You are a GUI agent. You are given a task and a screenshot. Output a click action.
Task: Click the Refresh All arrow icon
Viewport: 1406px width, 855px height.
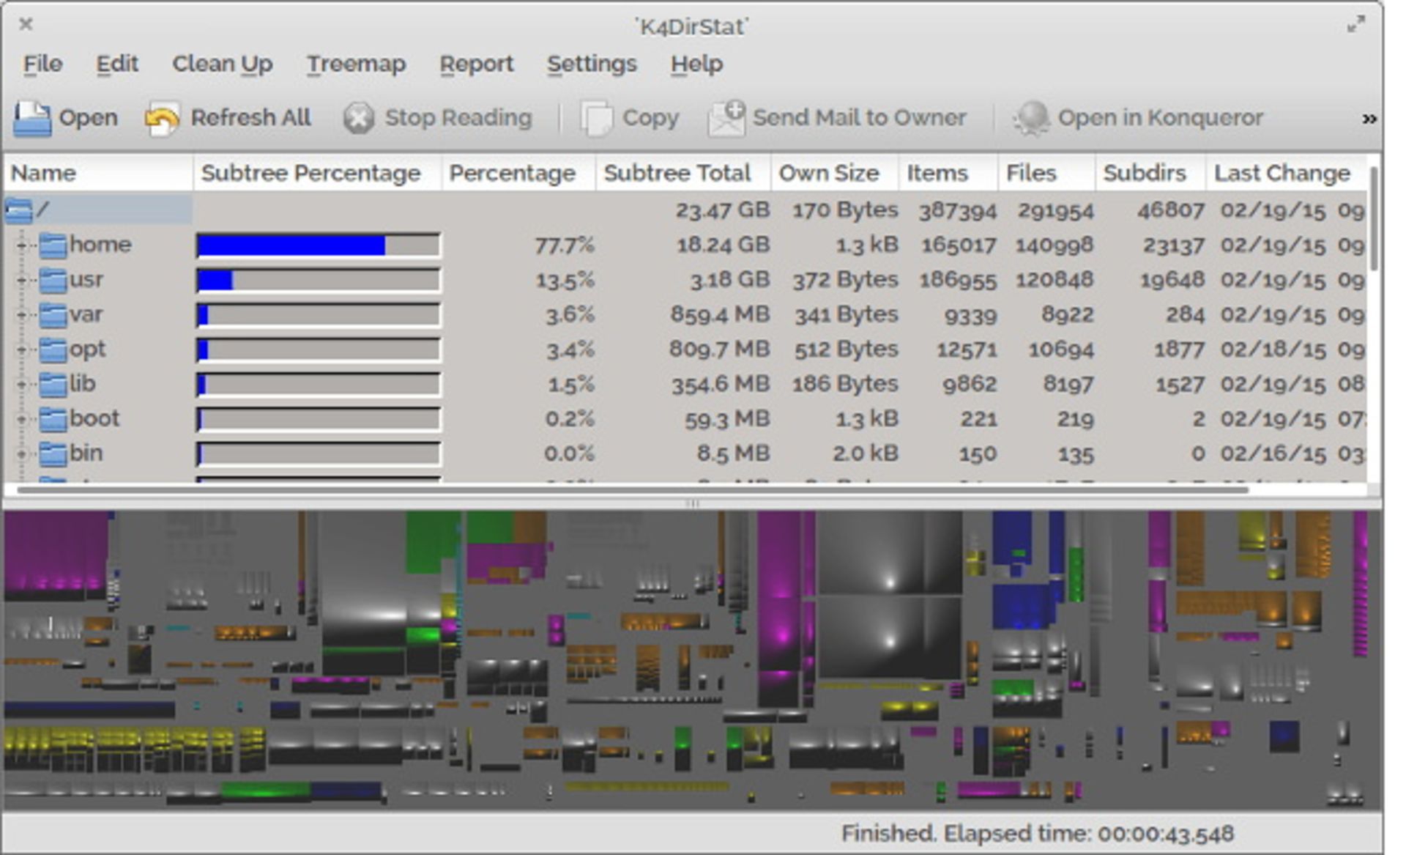click(x=162, y=118)
